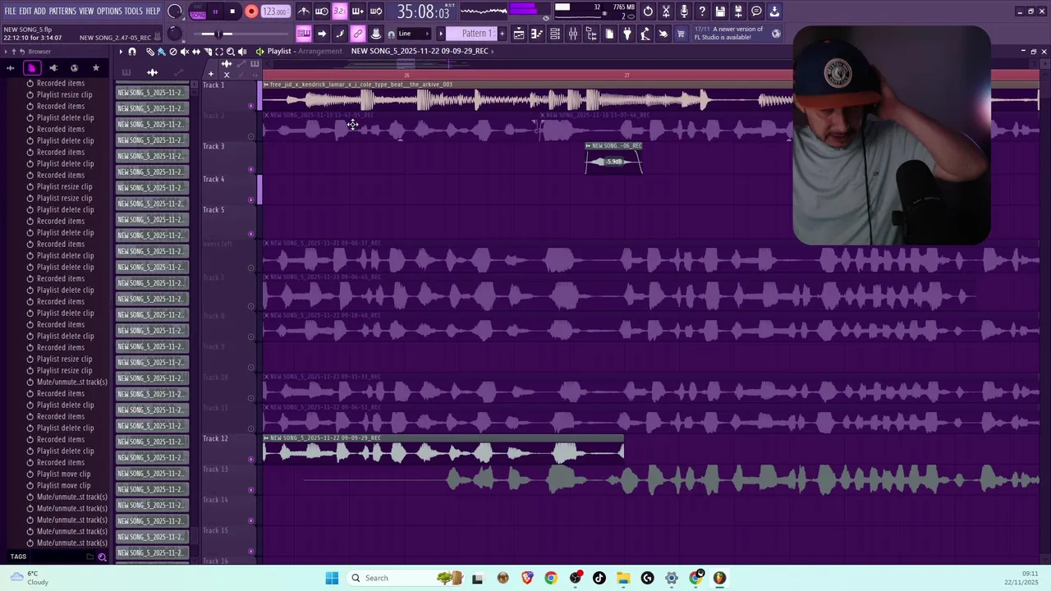
Task: Select the Slice tool in Playlist
Action: tap(208, 51)
